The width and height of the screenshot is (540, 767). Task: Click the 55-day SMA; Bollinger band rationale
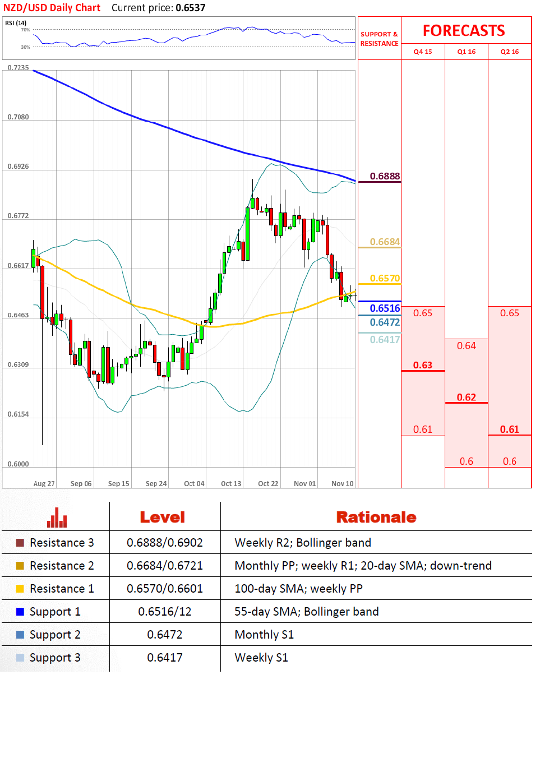[307, 612]
